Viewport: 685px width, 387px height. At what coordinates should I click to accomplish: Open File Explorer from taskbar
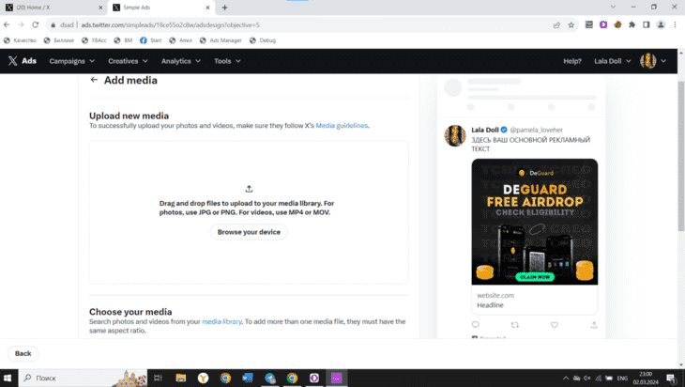pos(180,378)
